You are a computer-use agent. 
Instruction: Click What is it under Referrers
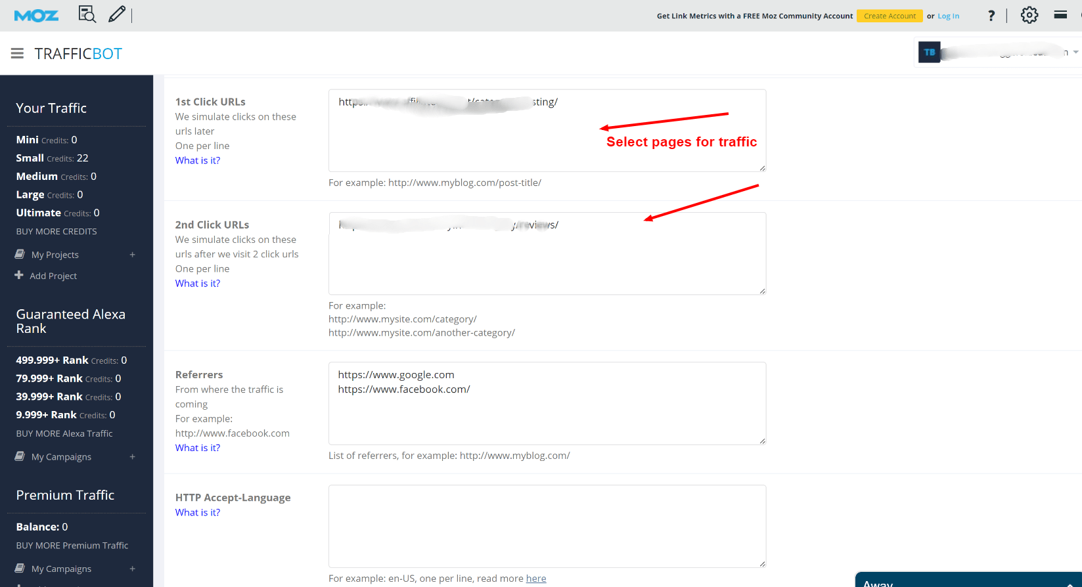click(198, 448)
